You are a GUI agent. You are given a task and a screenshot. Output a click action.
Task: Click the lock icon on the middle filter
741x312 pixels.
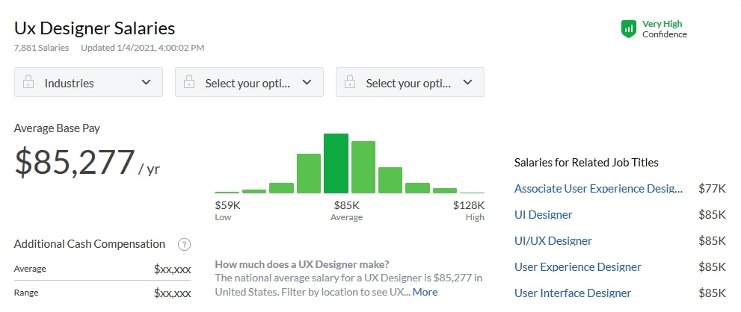[189, 83]
